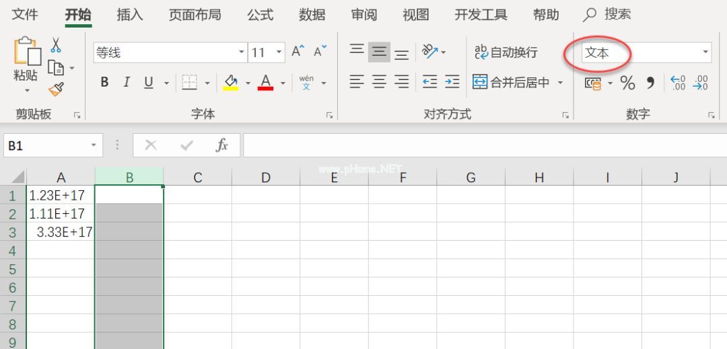Click the 粘贴 paste button
This screenshot has width=727, height=349.
pos(26,75)
